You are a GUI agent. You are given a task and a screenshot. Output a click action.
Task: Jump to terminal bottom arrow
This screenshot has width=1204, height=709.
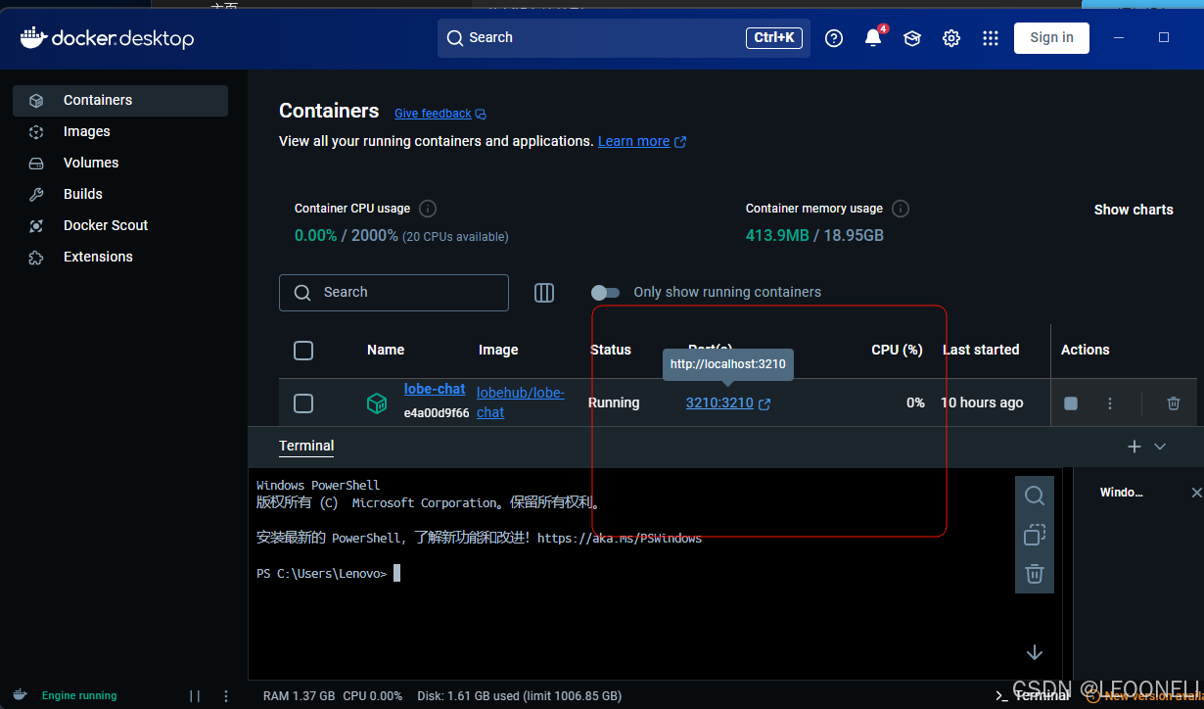click(1035, 652)
